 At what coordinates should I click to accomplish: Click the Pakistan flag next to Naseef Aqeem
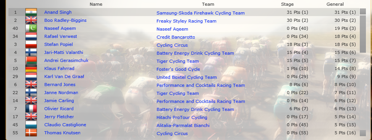click(31, 28)
